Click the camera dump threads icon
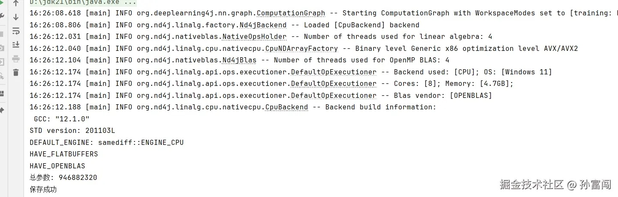This screenshot has height=197, width=618. [x=1, y=48]
